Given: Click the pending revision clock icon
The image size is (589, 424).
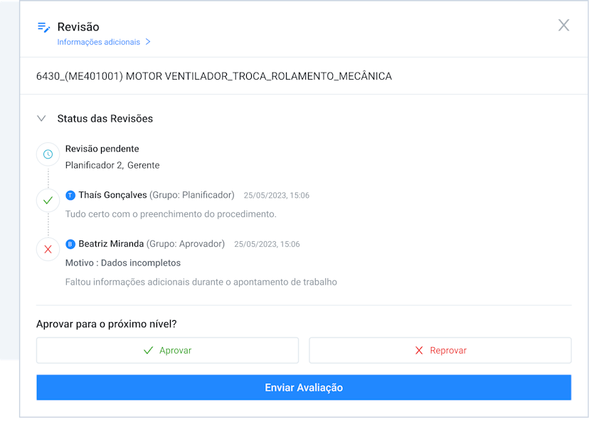Looking at the screenshot, I should [48, 154].
